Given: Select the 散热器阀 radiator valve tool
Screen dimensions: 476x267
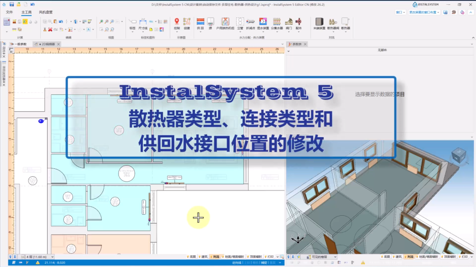Looking at the screenshot, I should click(333, 24).
